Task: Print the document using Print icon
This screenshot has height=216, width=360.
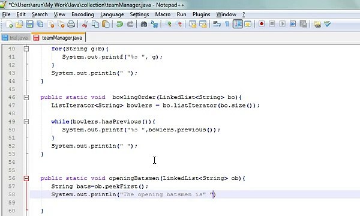Action: pos(71,24)
